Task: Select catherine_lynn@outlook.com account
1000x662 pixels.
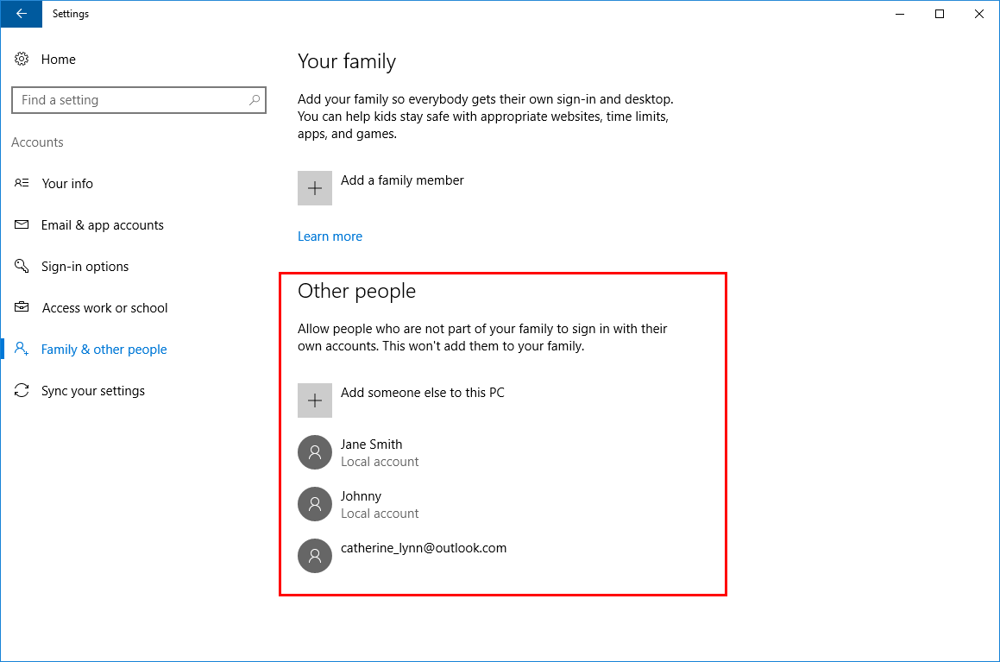Action: (424, 548)
